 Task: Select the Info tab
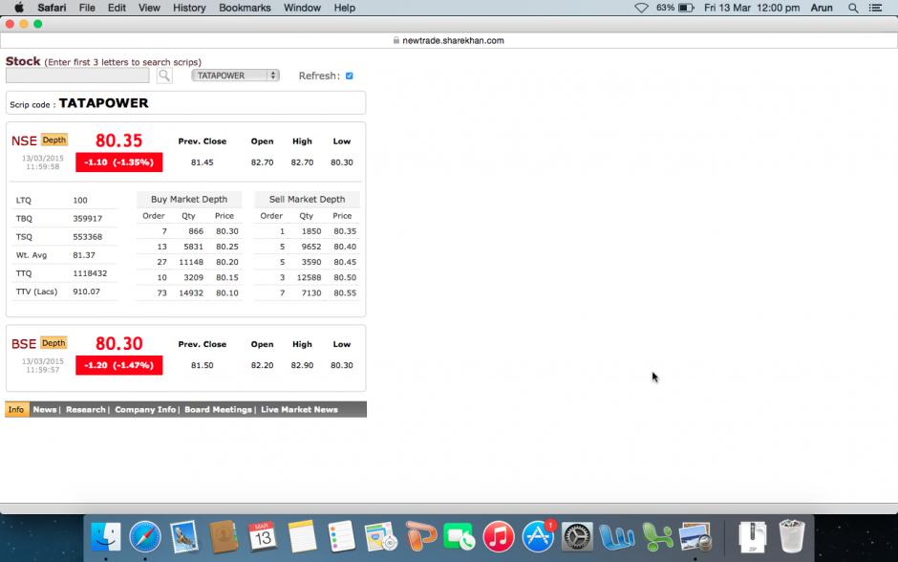coord(16,410)
